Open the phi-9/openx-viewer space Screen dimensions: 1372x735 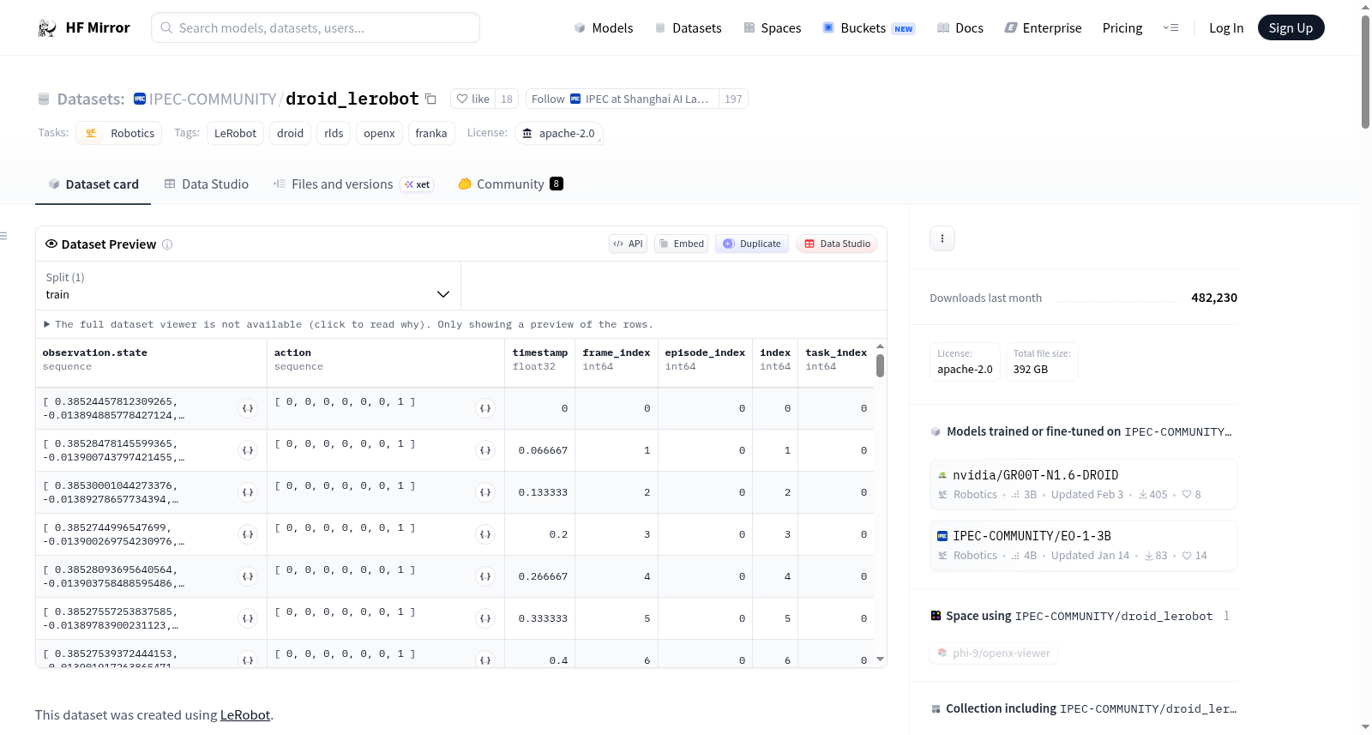pos(994,654)
